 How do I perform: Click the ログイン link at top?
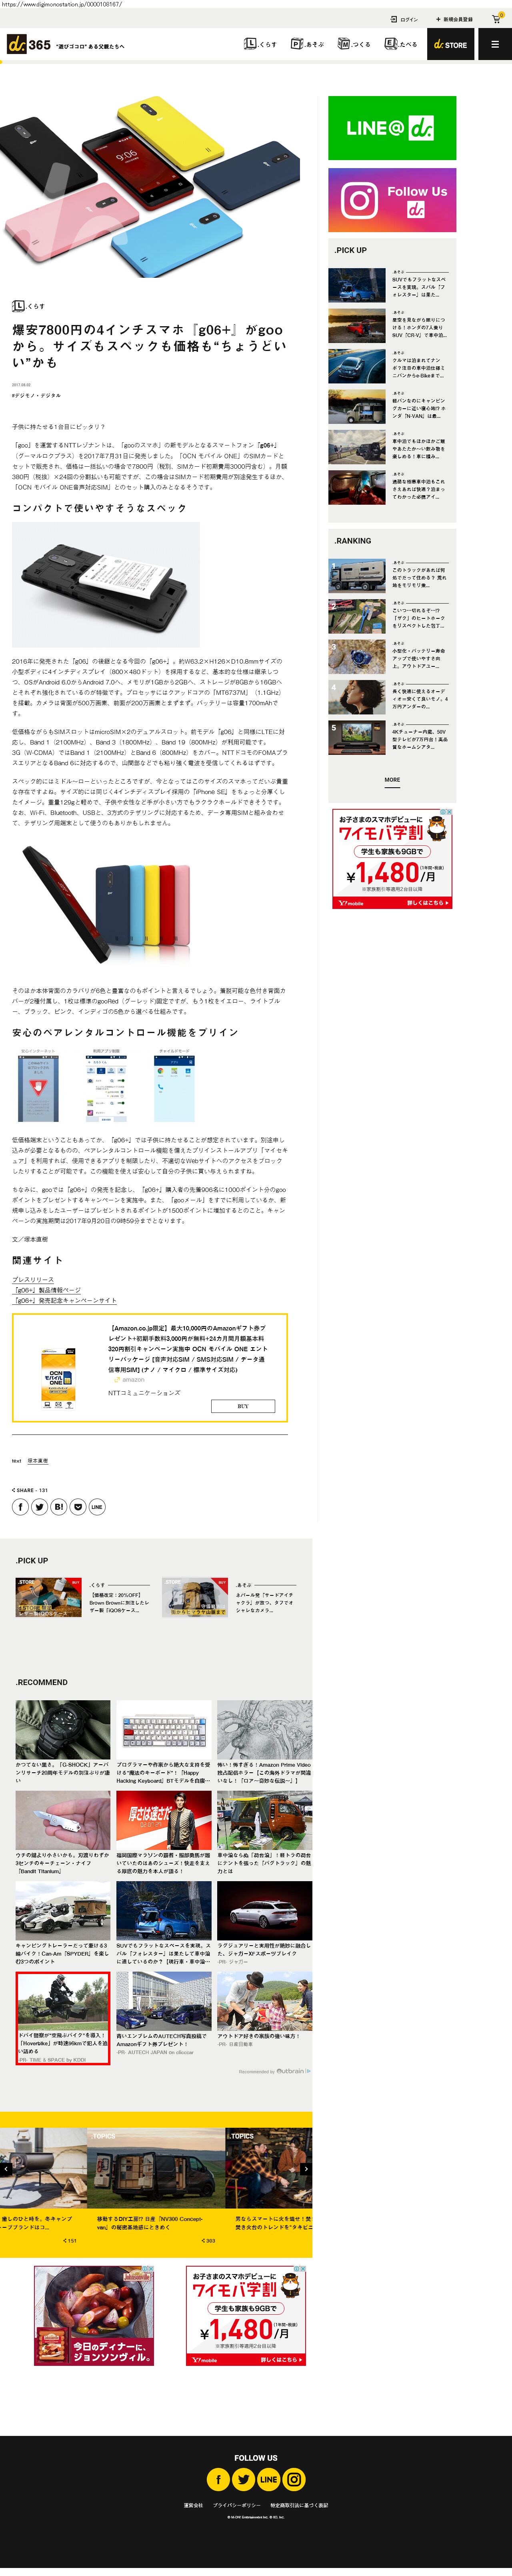point(405,19)
